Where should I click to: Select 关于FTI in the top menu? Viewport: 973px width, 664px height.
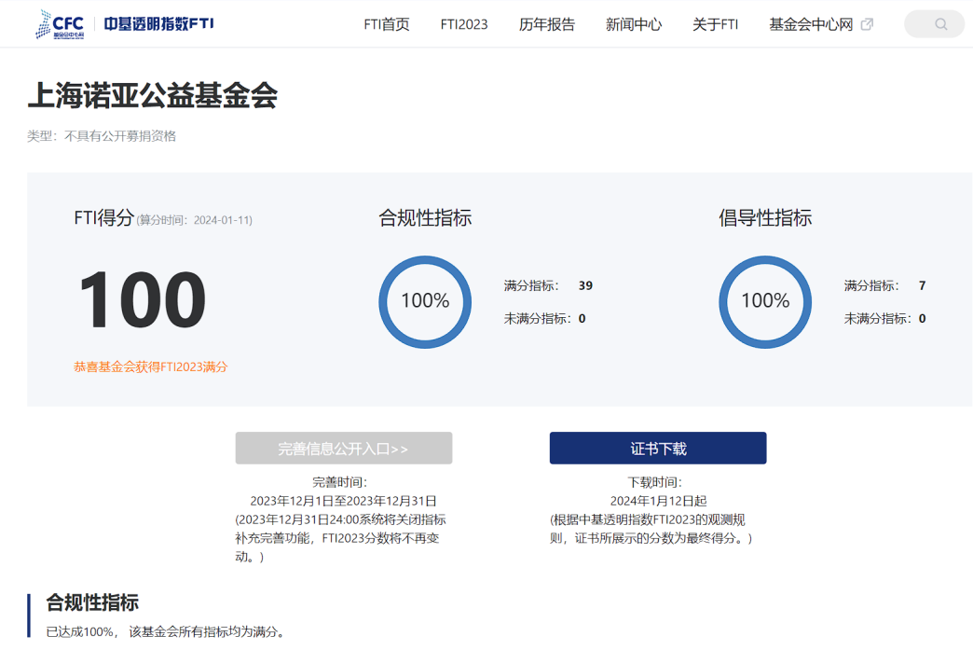click(x=716, y=24)
